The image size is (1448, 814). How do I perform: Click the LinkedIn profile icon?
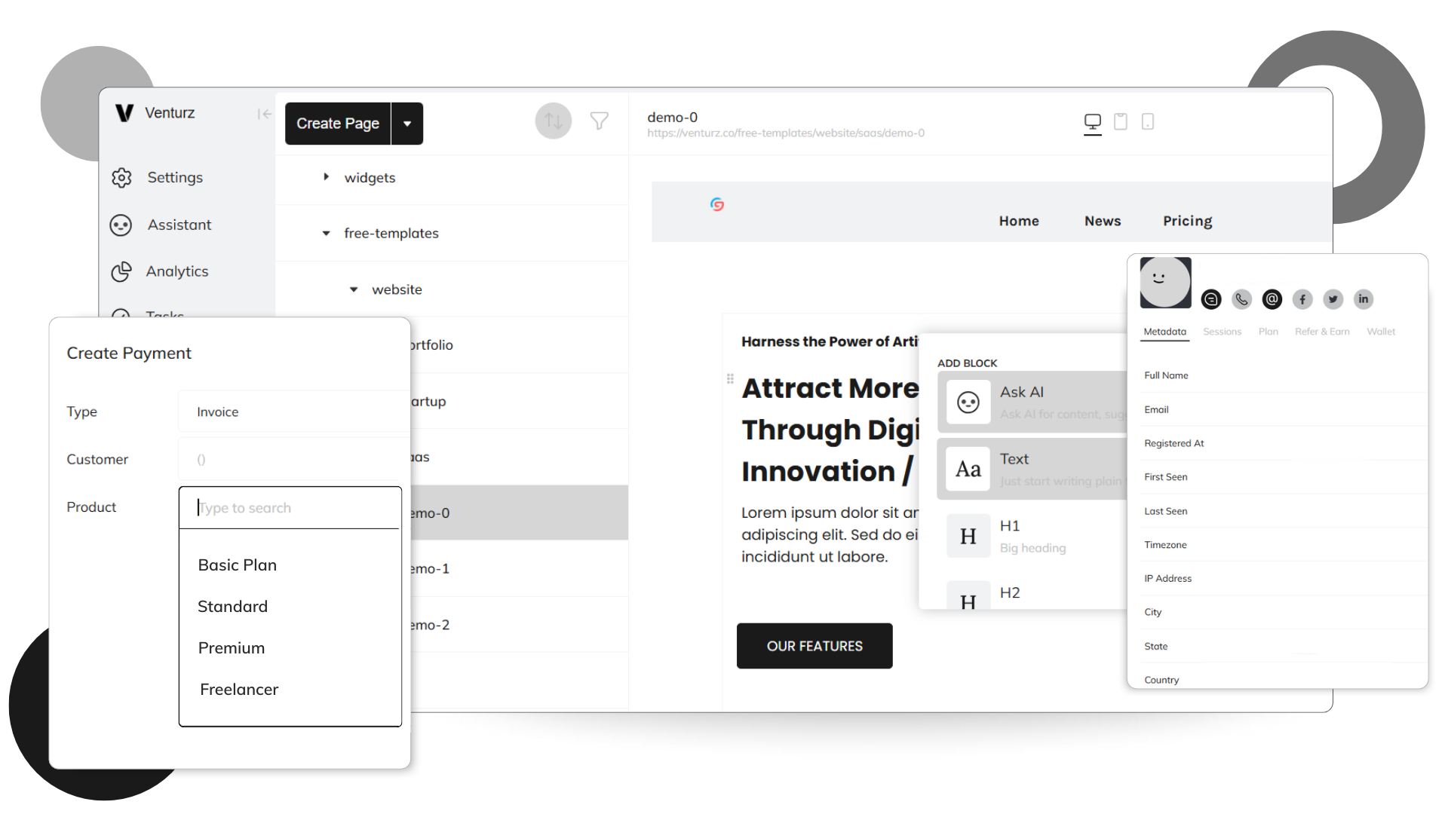click(x=1363, y=299)
